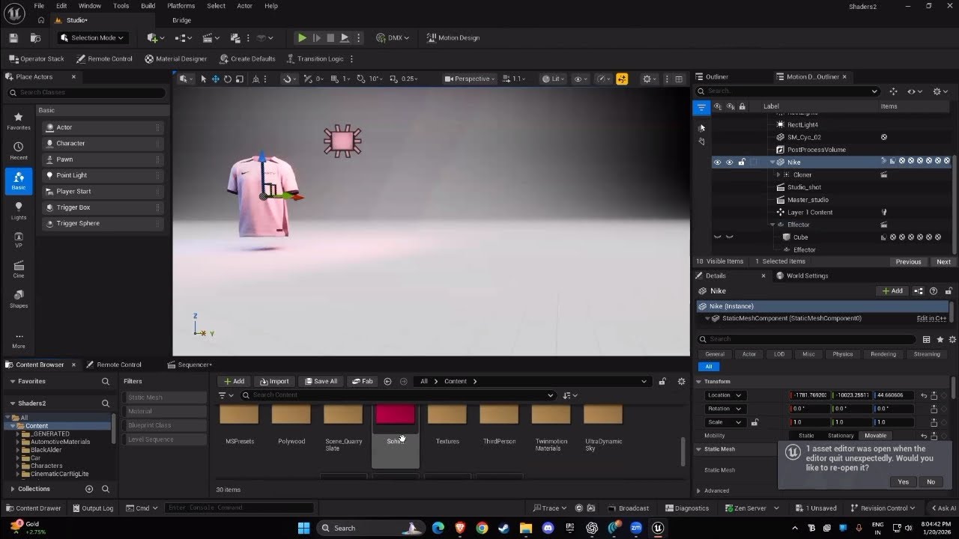The height and width of the screenshot is (539, 959).
Task: Click the Next button in Outliner
Action: click(943, 262)
